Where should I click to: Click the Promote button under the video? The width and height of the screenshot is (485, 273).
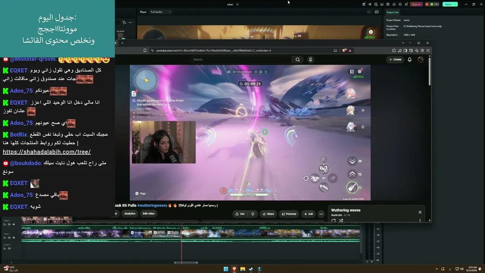(289, 214)
